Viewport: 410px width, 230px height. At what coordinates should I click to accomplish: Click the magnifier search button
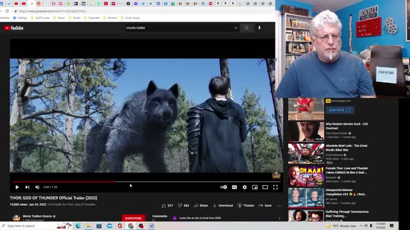[247, 28]
